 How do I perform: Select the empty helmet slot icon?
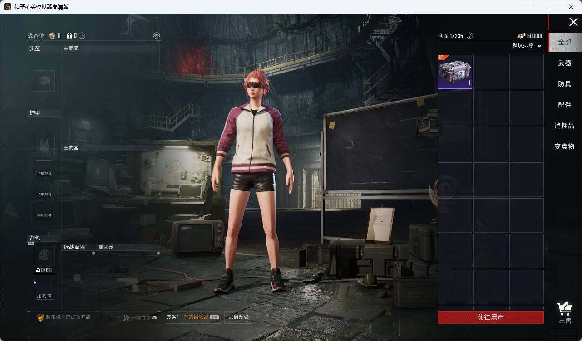click(44, 81)
